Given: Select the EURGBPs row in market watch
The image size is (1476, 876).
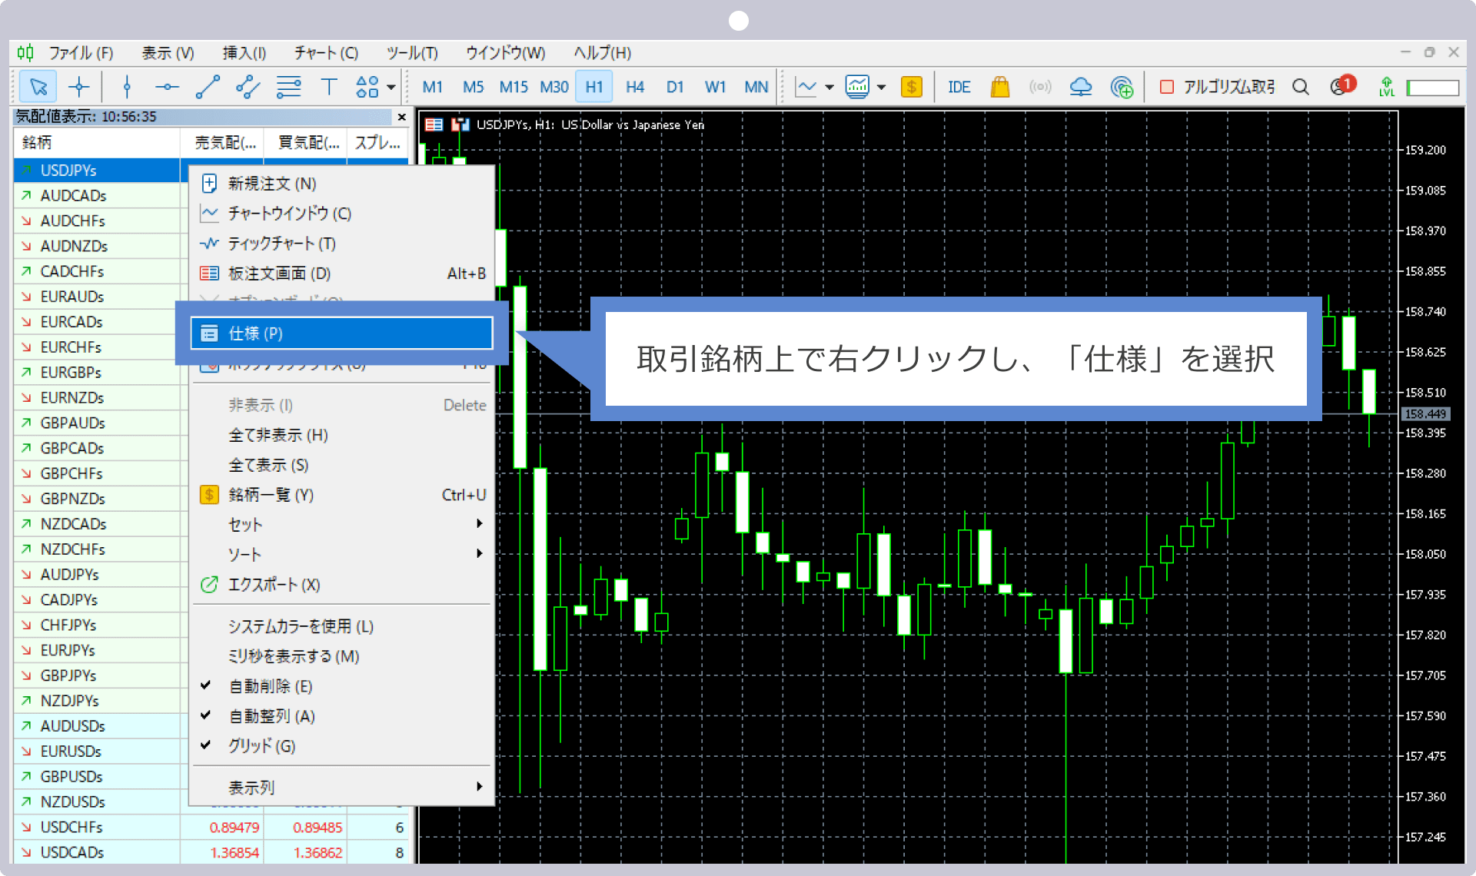Looking at the screenshot, I should point(98,372).
